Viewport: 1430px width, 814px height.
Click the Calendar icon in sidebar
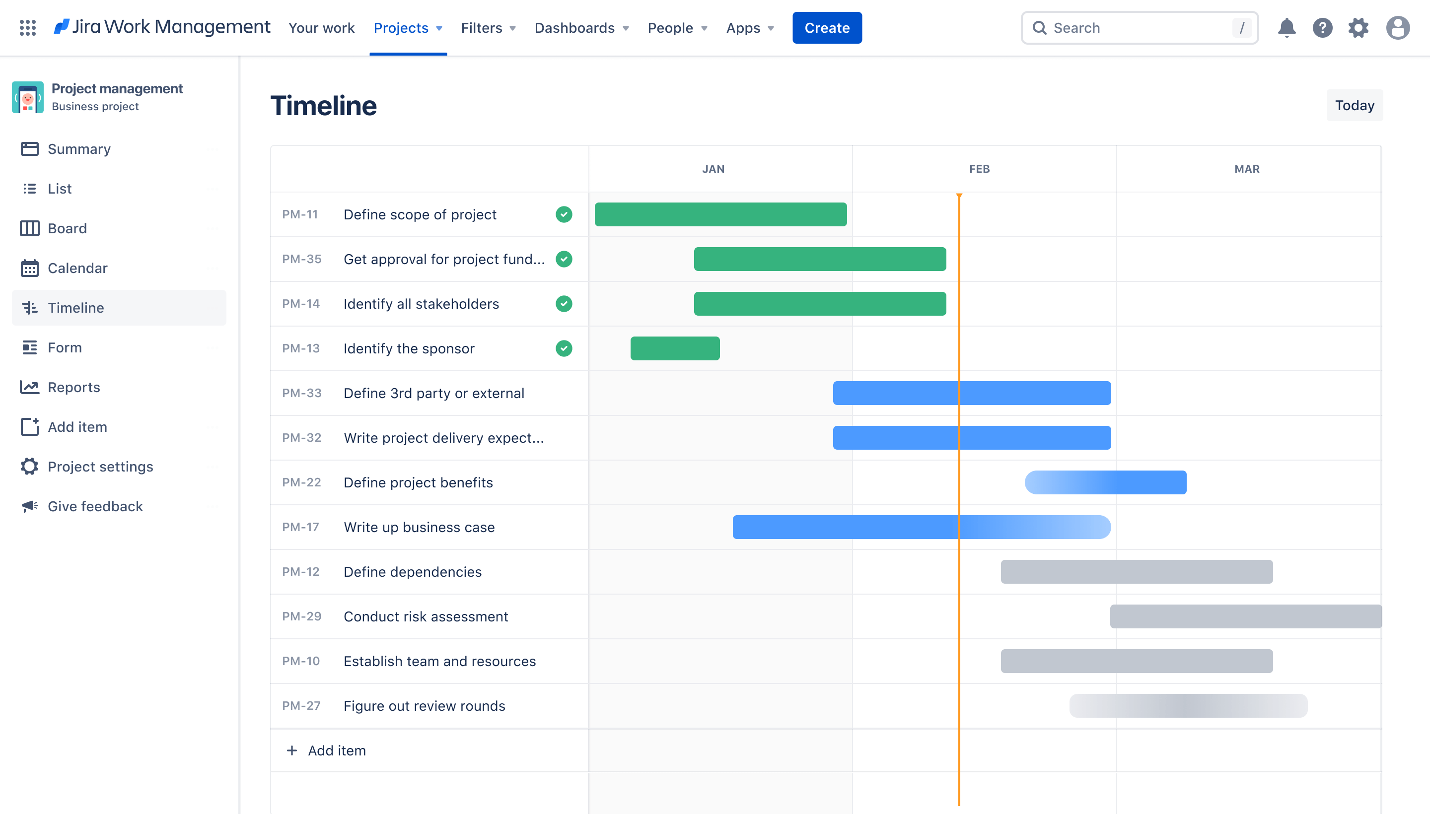coord(29,267)
